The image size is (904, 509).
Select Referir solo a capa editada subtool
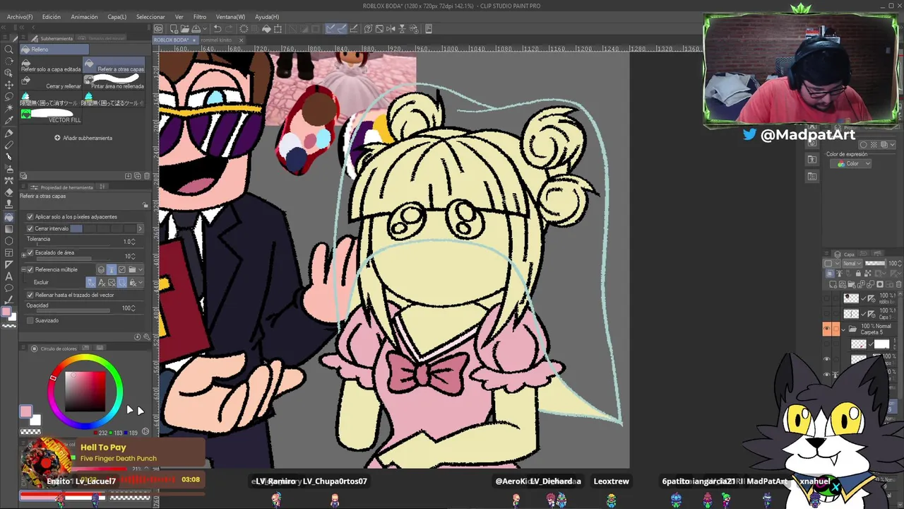pos(51,66)
